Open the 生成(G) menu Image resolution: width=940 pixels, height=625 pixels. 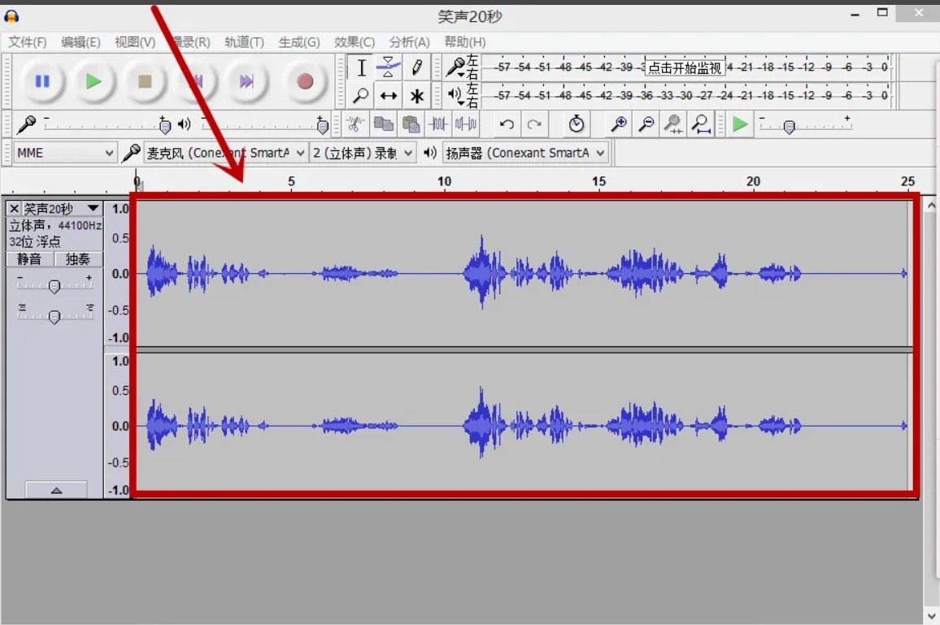[x=298, y=42]
